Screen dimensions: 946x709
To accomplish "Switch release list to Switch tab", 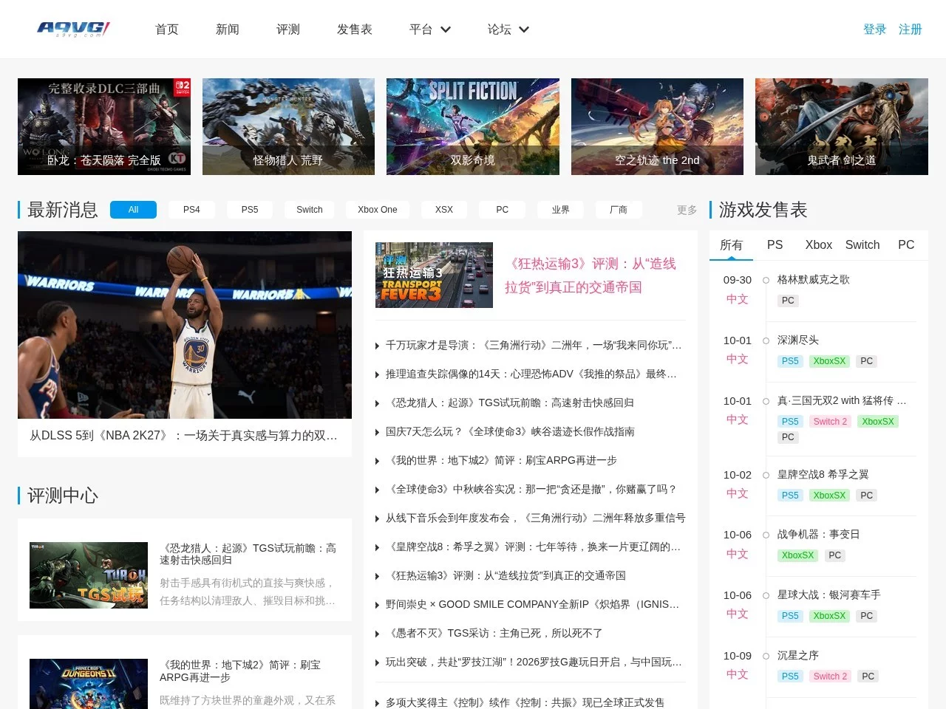I will 862,245.
